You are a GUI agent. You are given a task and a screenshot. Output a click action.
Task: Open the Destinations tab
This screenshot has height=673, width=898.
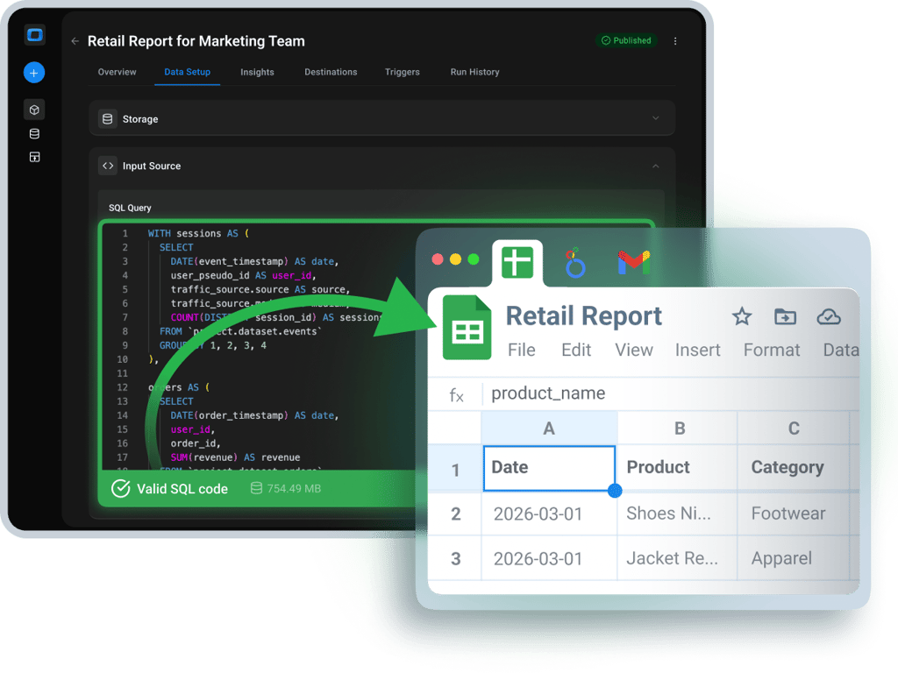pyautogui.click(x=331, y=72)
